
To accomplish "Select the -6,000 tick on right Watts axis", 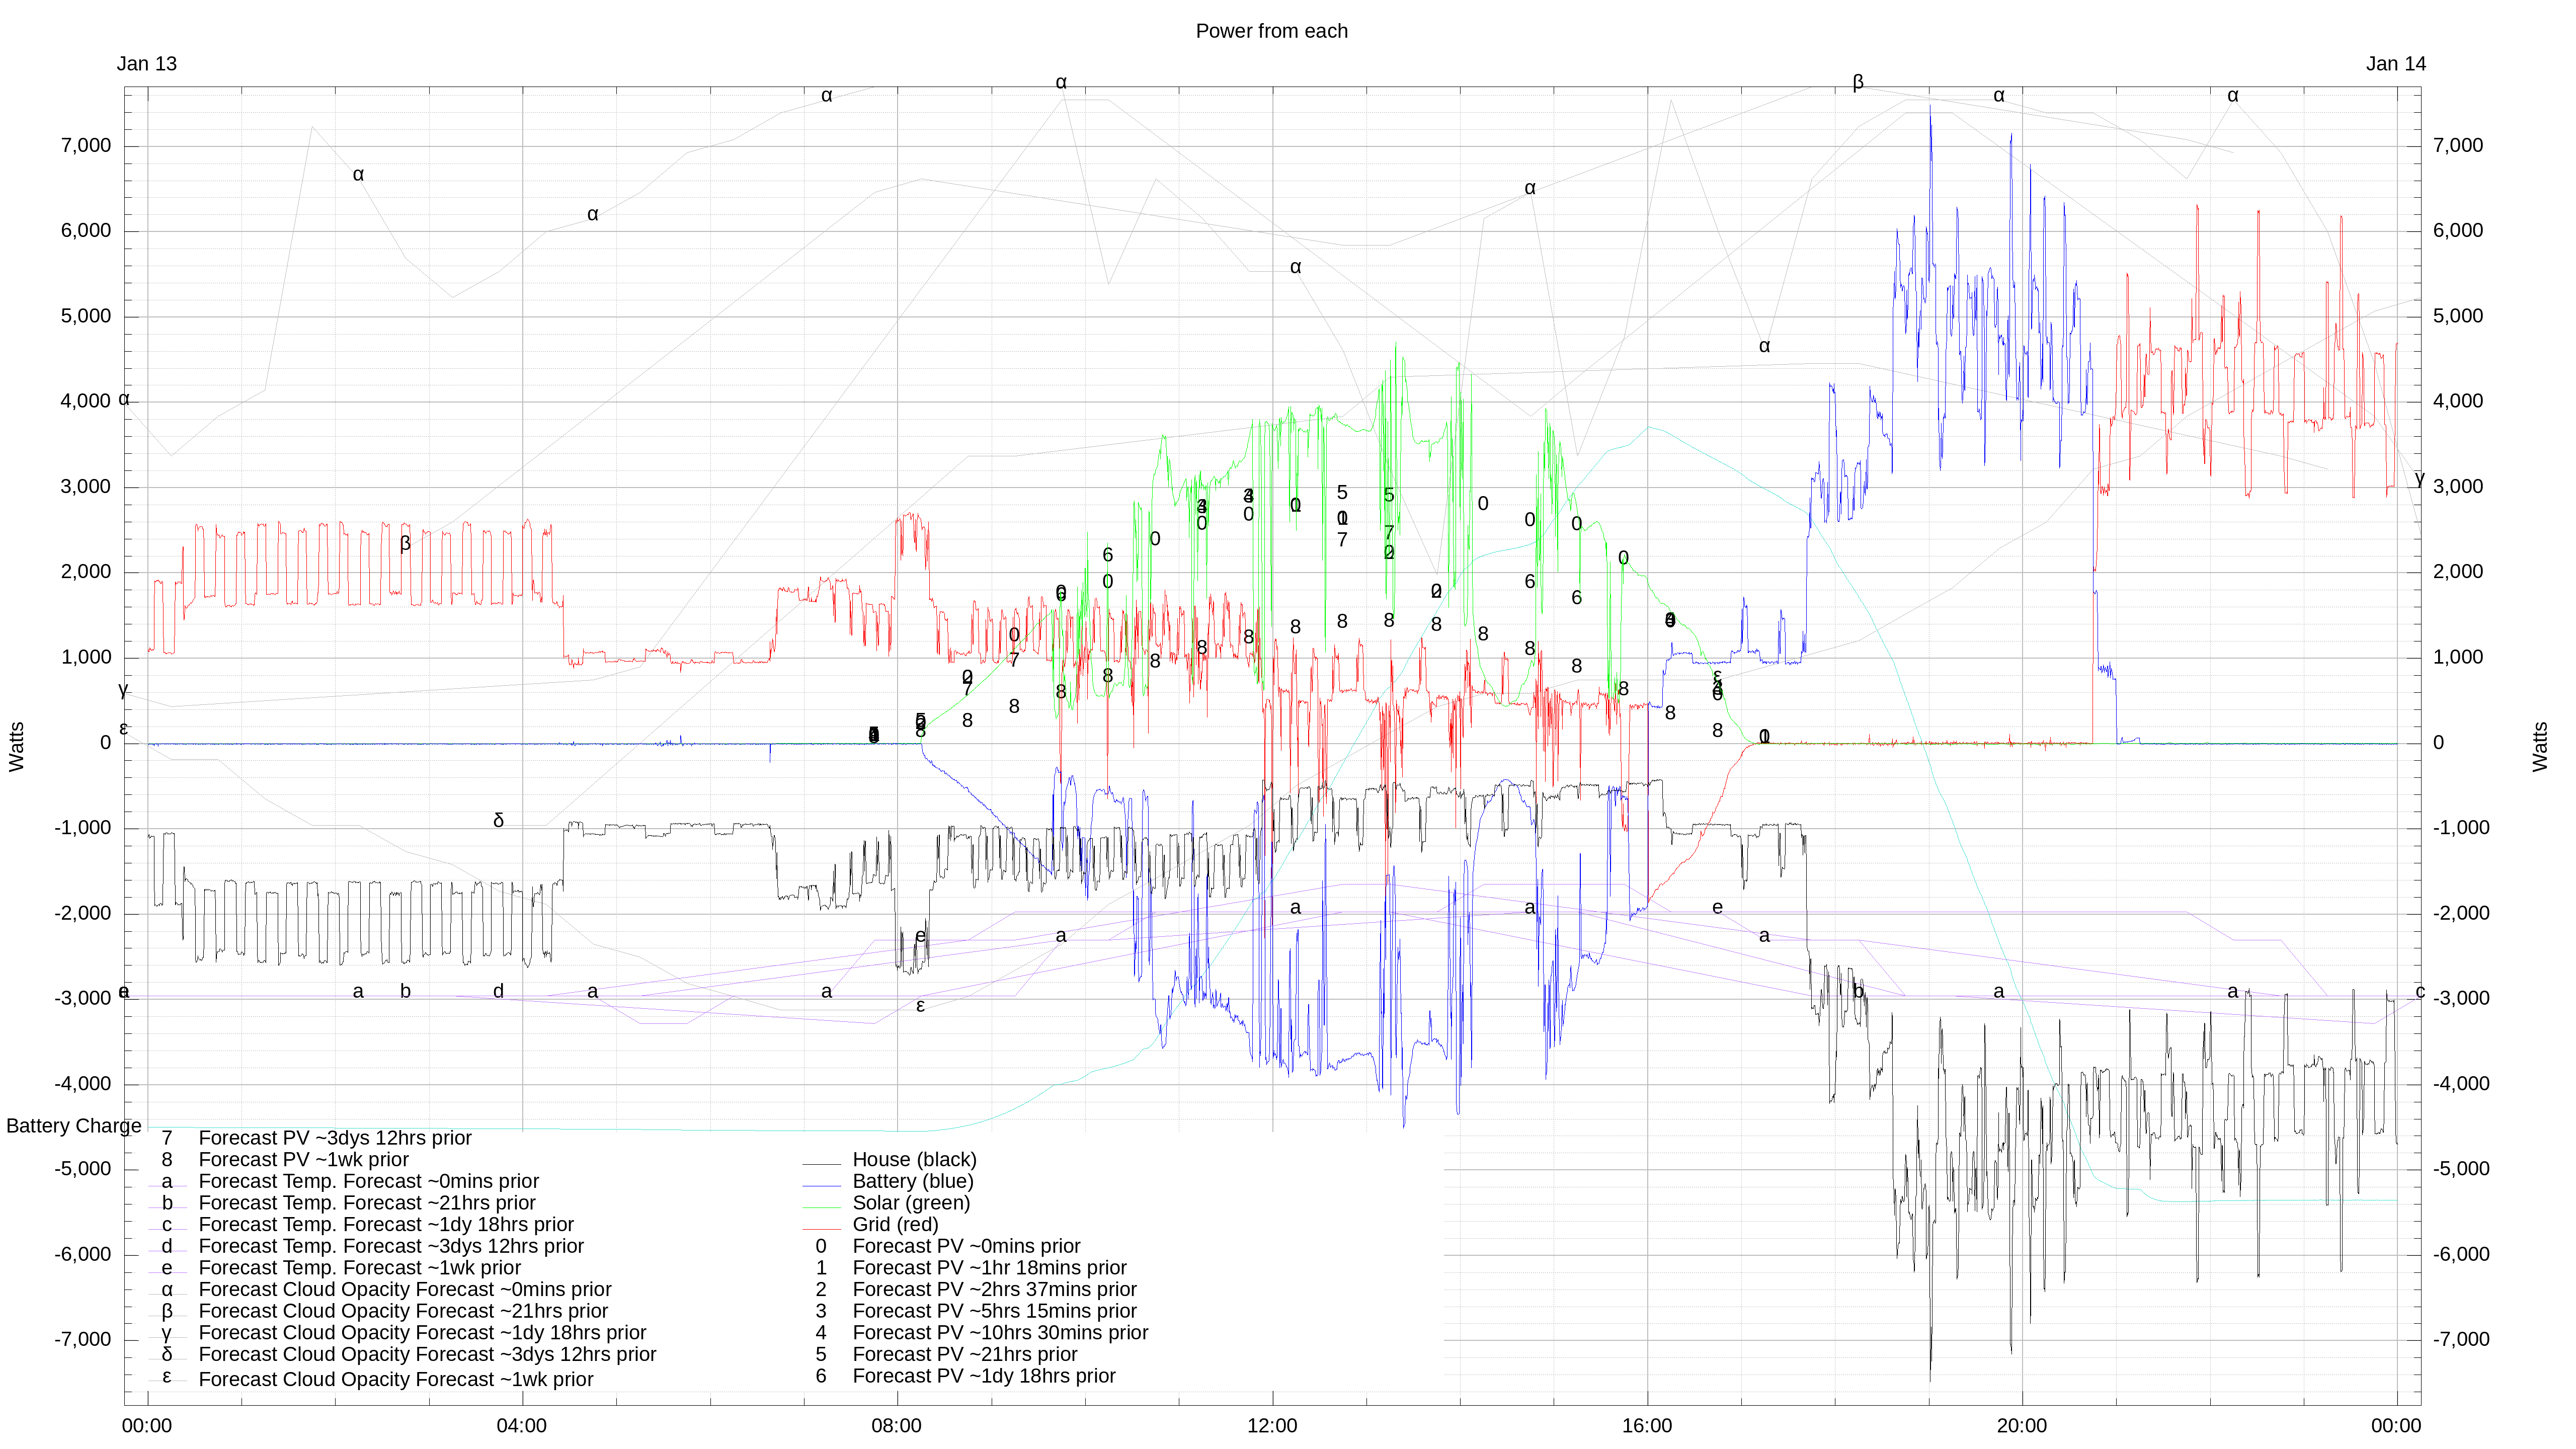I will (2461, 1255).
